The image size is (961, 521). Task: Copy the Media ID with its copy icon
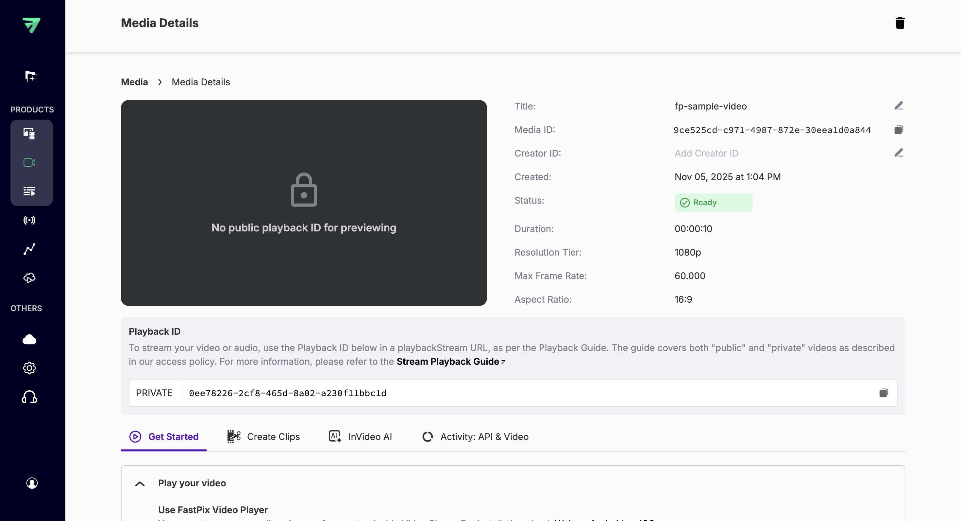tap(899, 129)
